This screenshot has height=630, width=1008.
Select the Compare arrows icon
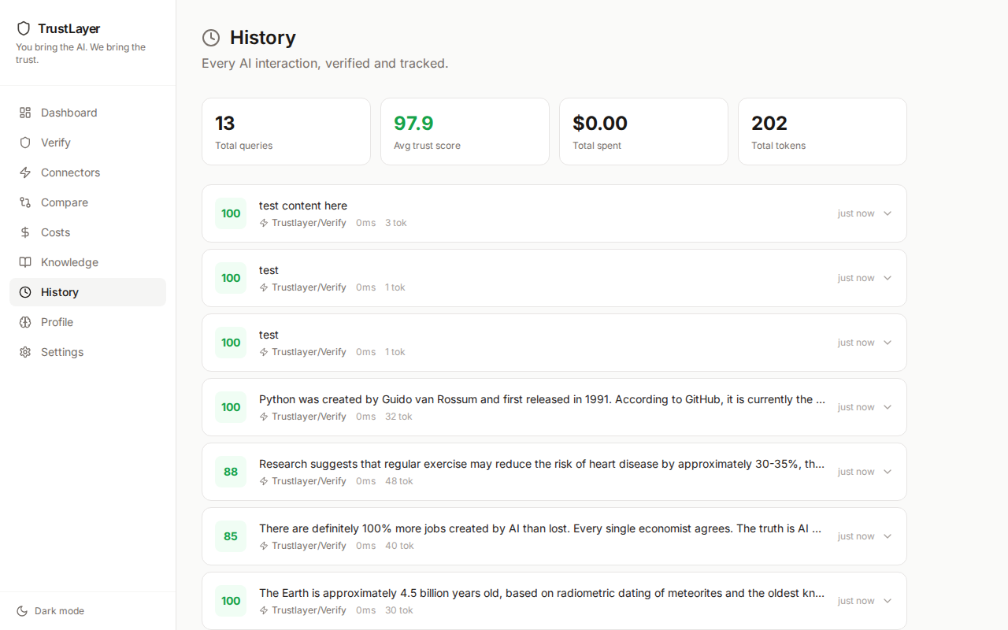[24, 202]
